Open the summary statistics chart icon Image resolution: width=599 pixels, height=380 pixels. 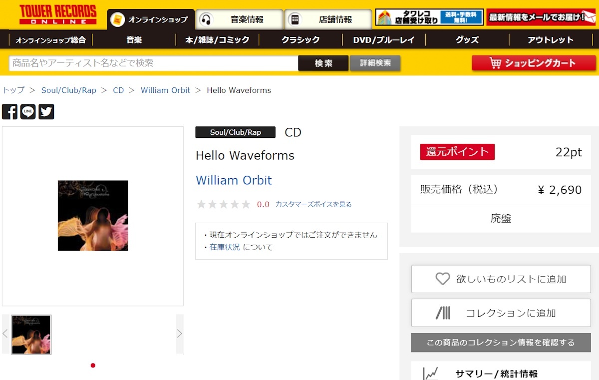[430, 374]
